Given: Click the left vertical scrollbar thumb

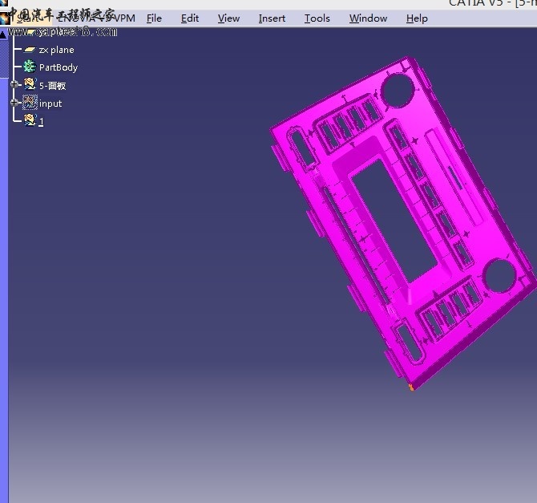Looking at the screenshot, I should point(4,59).
